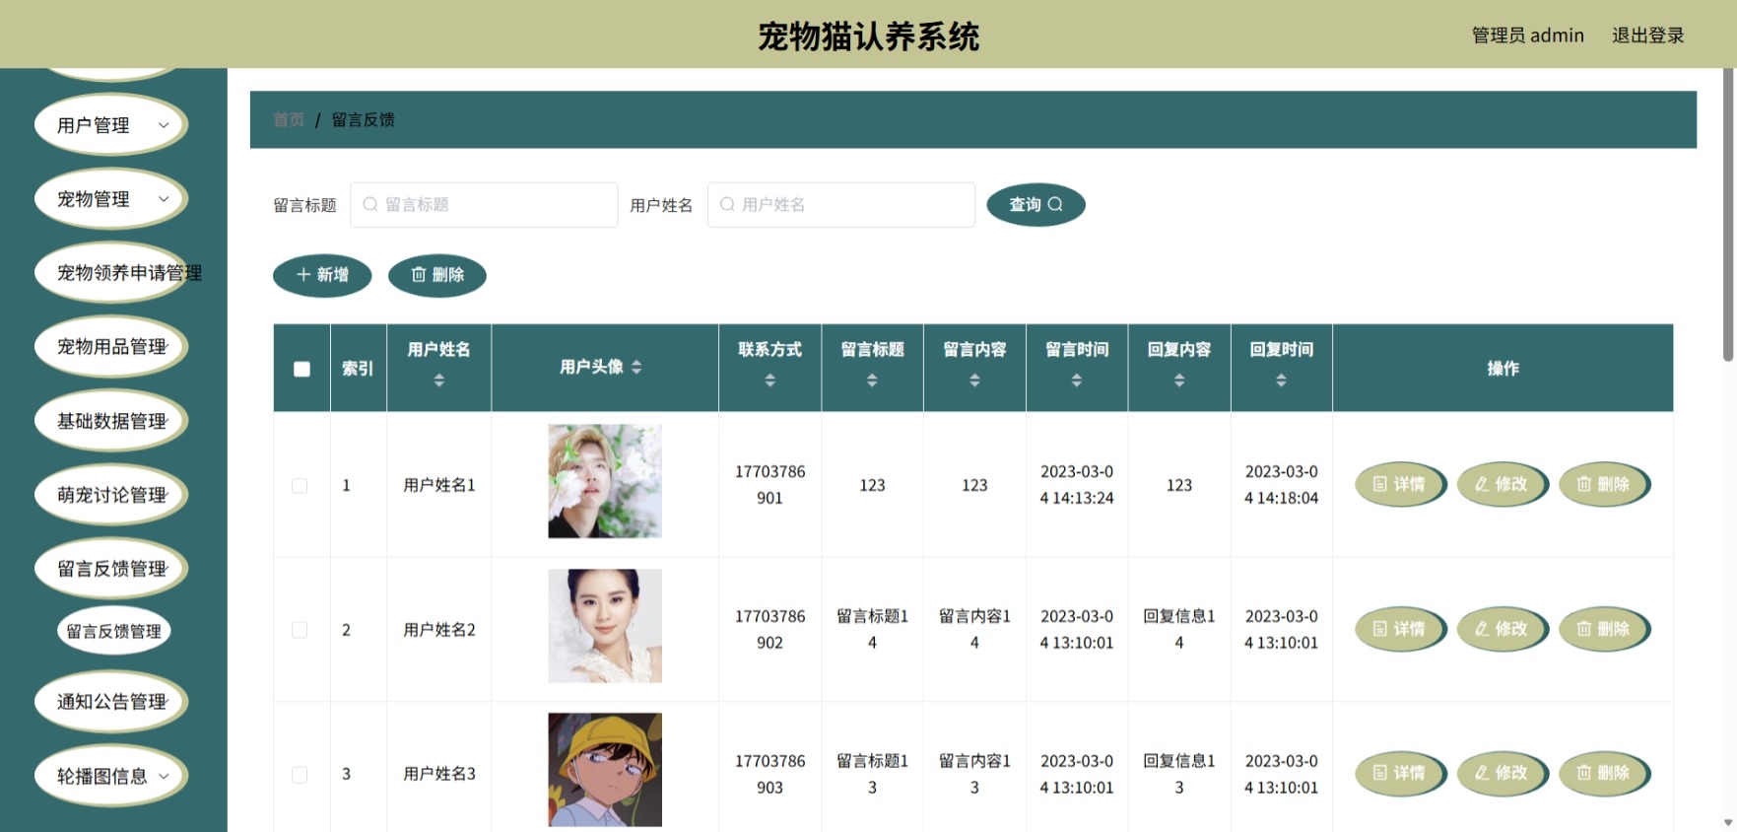Screen dimensions: 1737x832
Task: Click the 查询 search button
Action: point(1036,204)
